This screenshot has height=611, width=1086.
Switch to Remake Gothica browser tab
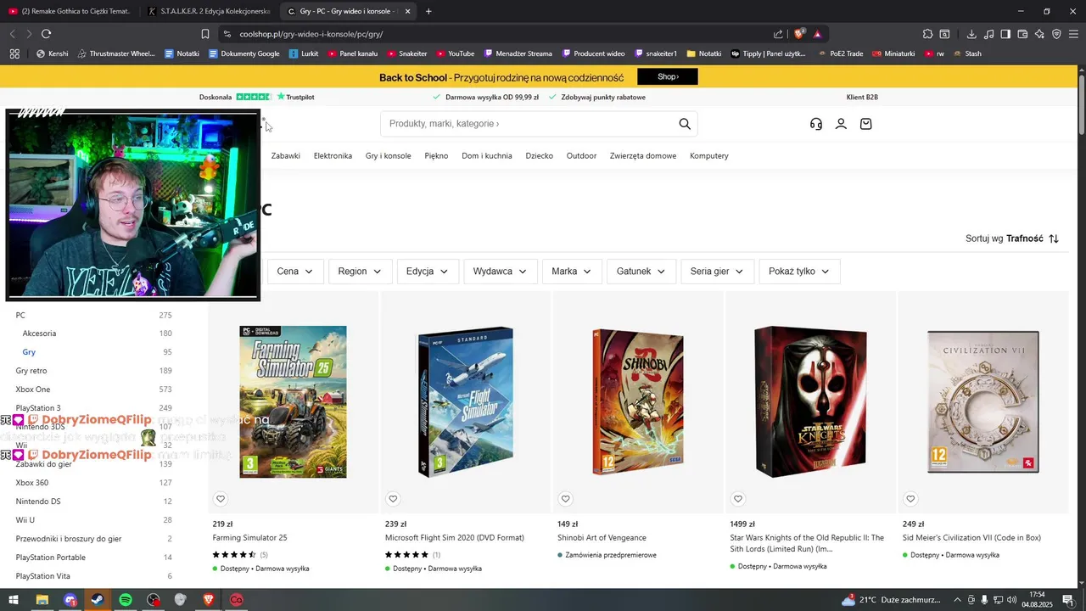(70, 11)
